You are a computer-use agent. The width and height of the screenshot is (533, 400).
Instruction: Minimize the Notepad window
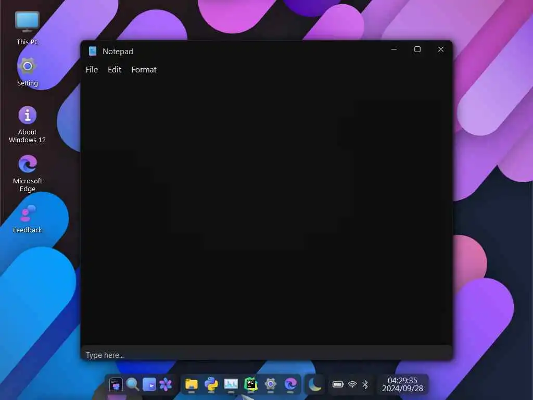394,49
